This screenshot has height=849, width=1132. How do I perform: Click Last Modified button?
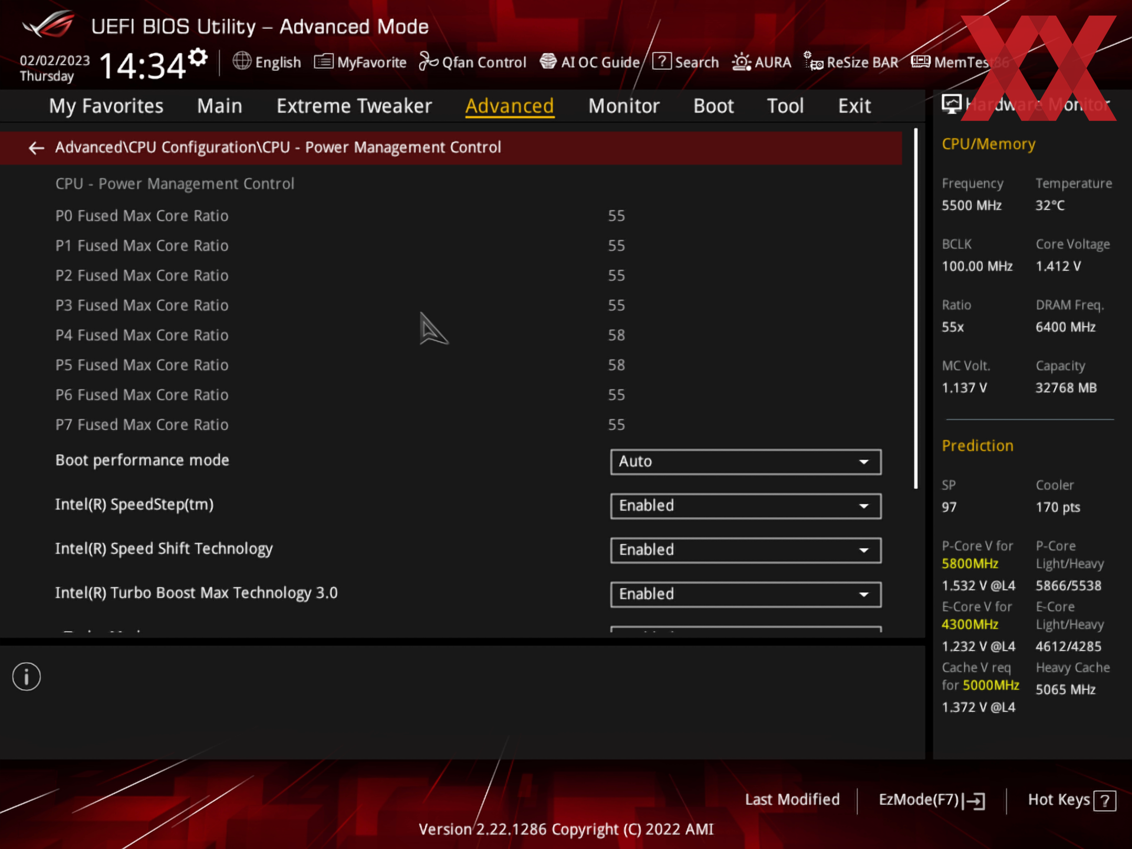click(792, 799)
